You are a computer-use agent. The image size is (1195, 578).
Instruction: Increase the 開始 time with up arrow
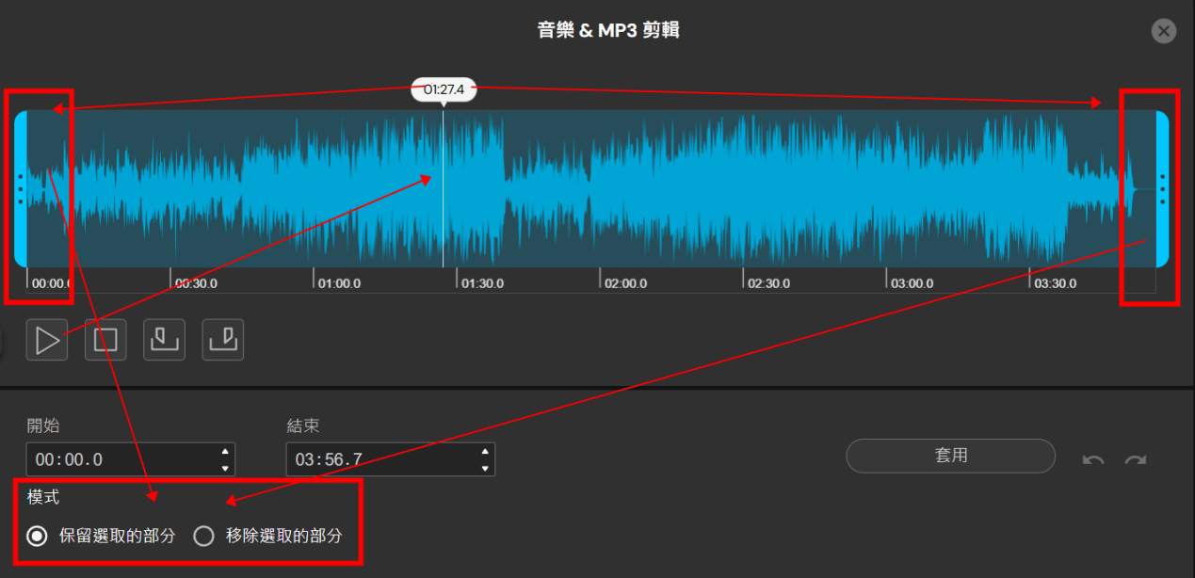pos(225,452)
